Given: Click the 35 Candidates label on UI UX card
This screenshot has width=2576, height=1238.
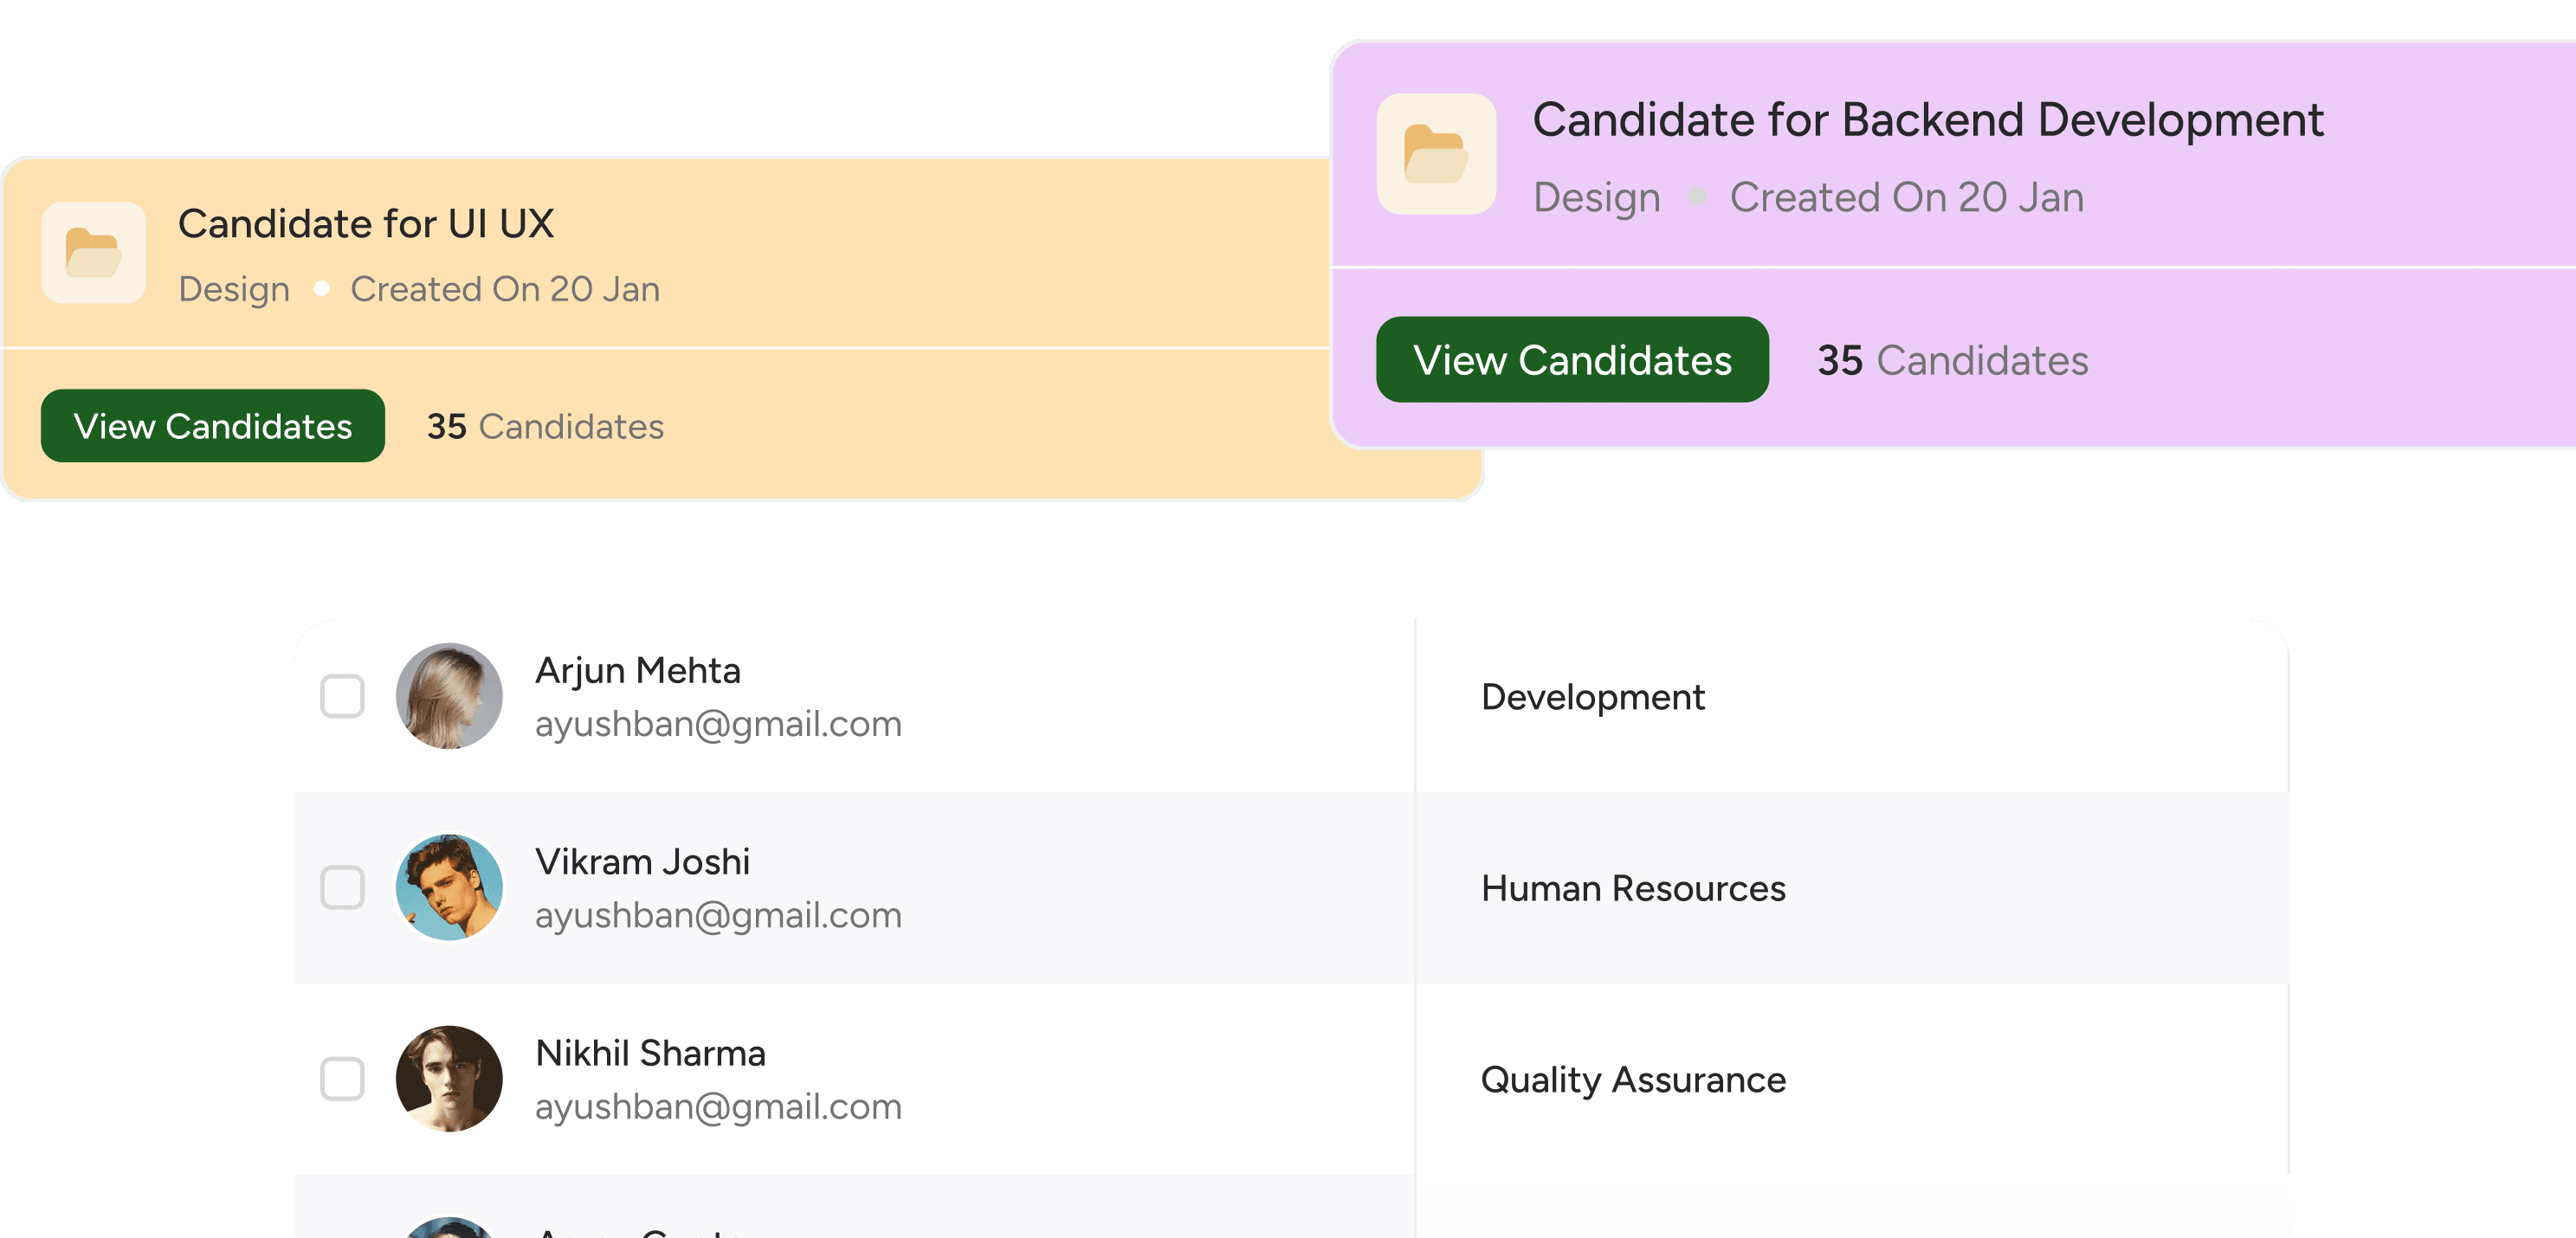Looking at the screenshot, I should tap(545, 426).
